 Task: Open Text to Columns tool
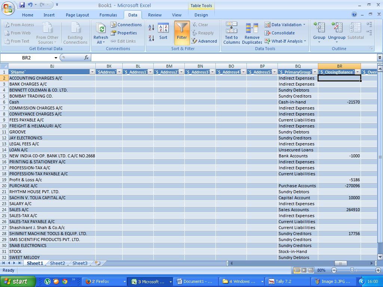tap(231, 33)
